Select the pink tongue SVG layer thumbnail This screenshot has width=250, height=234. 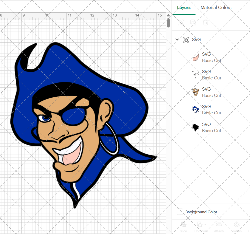click(x=196, y=57)
